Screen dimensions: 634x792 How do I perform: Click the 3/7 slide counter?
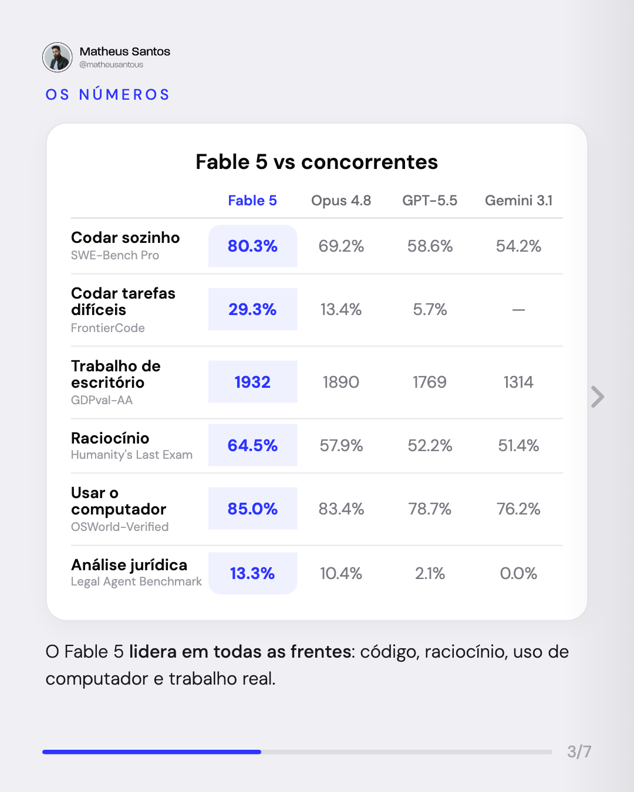pos(579,752)
